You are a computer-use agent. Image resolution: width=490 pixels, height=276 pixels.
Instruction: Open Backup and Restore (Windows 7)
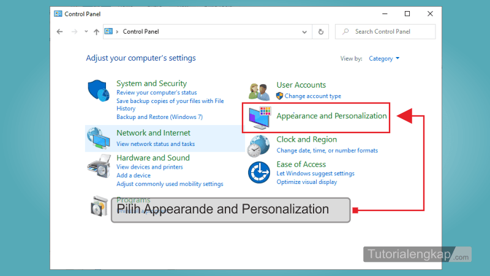(159, 117)
